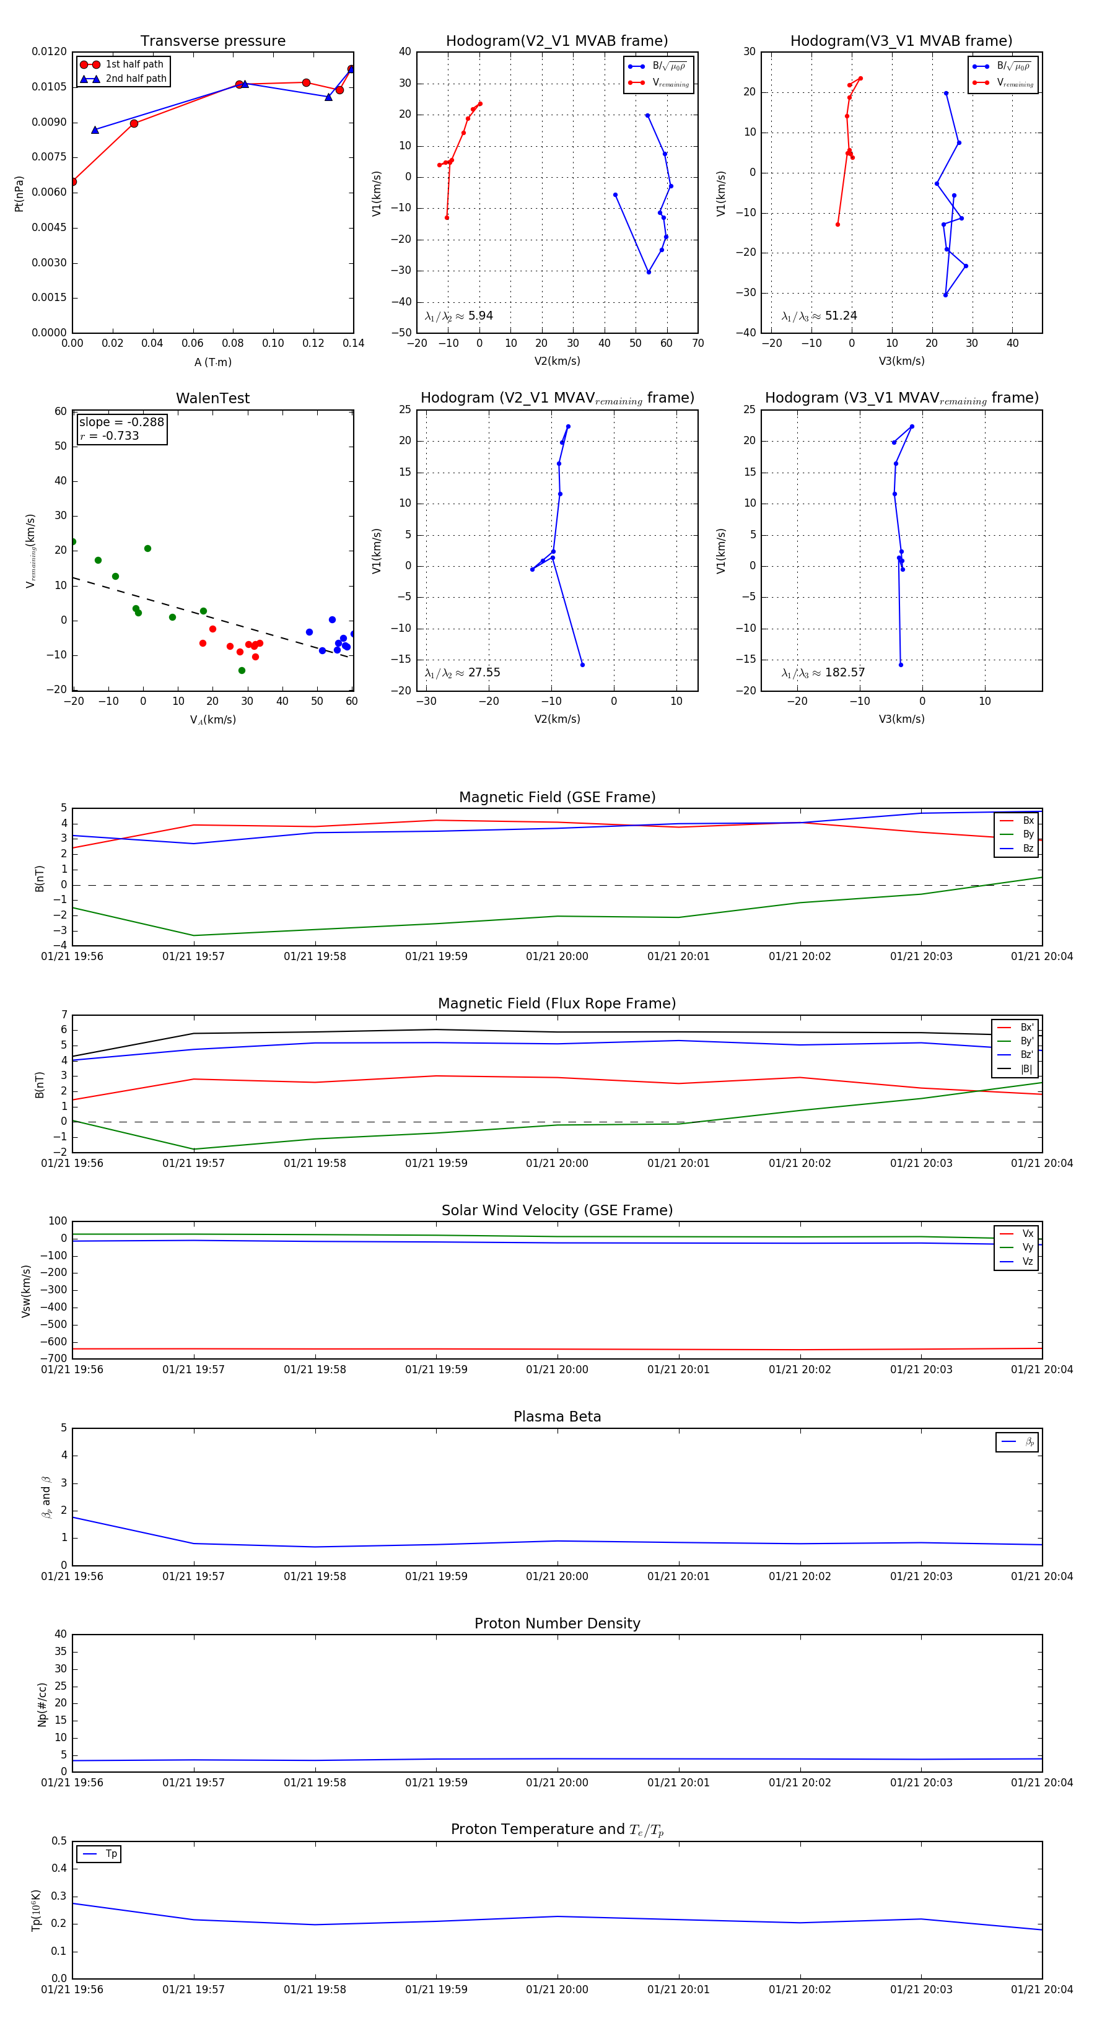Click the 'Hodogram (V2_V1 MVAV remaining frame)' title
The width and height of the screenshot is (1115, 2044).
tap(557, 398)
